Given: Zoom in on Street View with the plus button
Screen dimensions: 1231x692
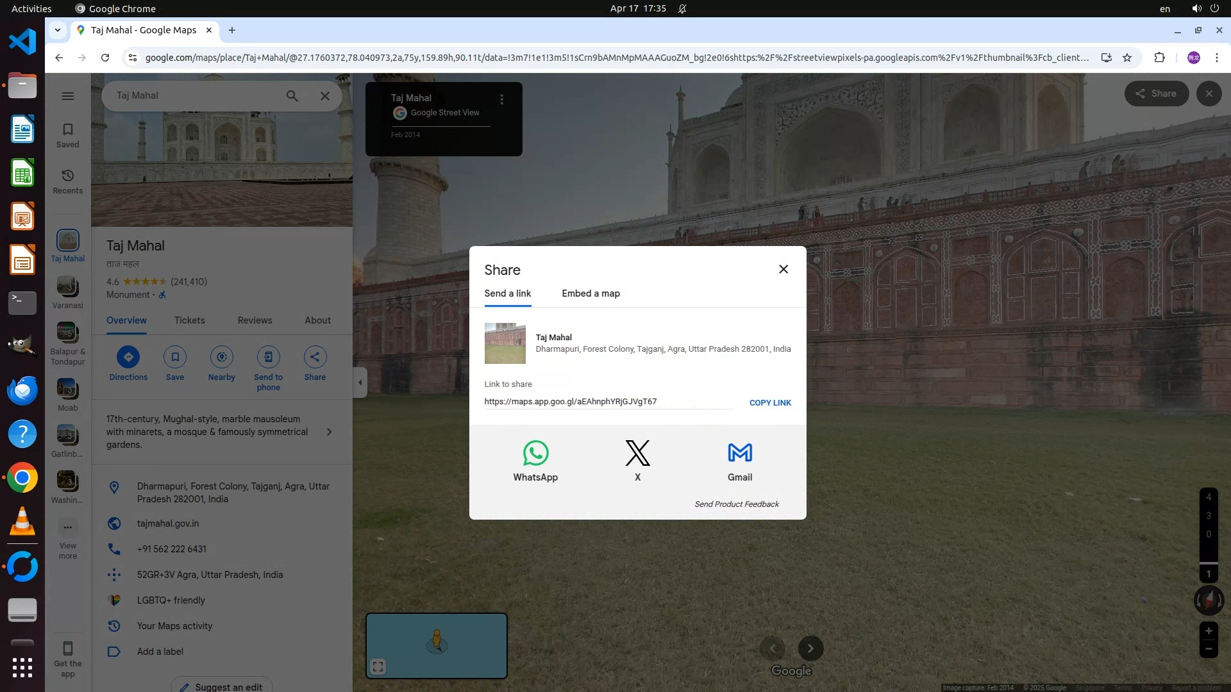Looking at the screenshot, I should [x=1209, y=631].
